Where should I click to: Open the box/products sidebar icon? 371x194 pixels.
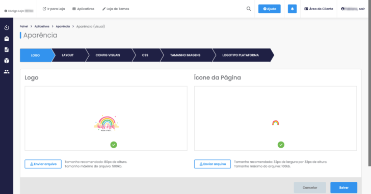click(x=7, y=61)
